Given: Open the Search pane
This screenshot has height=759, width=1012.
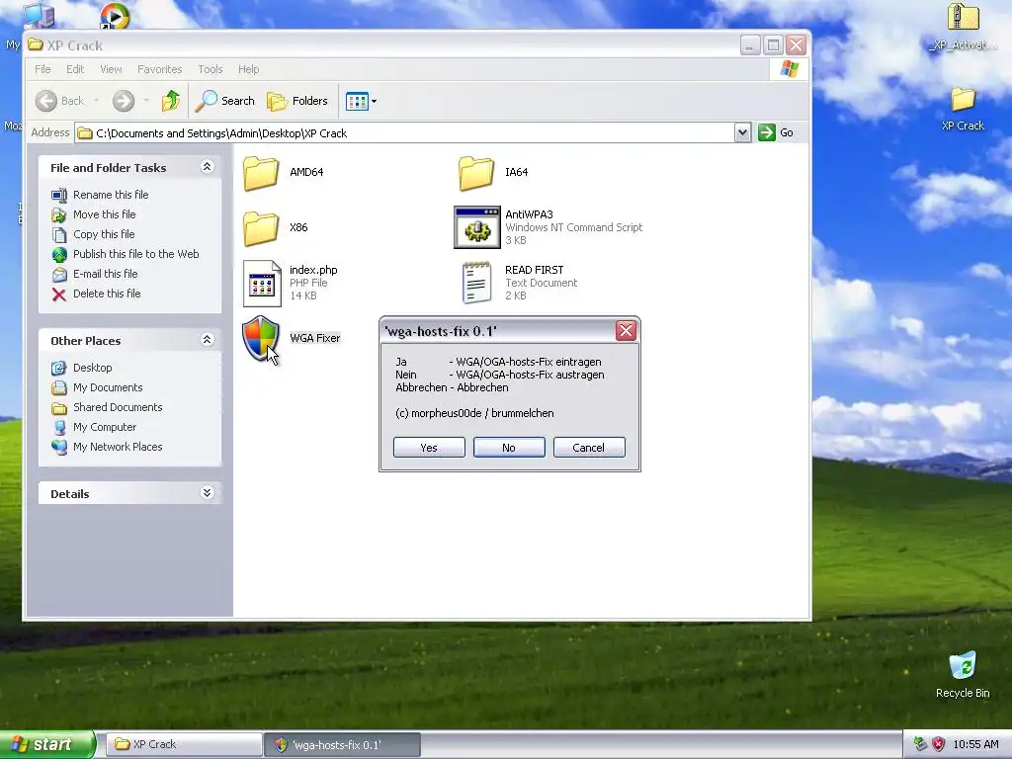Looking at the screenshot, I should click(x=225, y=101).
